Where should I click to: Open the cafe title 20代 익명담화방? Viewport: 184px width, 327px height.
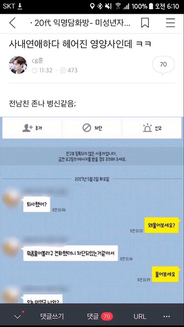point(80,23)
